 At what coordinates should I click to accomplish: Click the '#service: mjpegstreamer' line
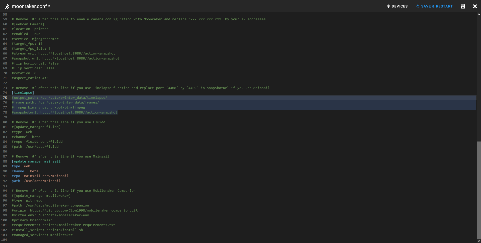coord(35,39)
